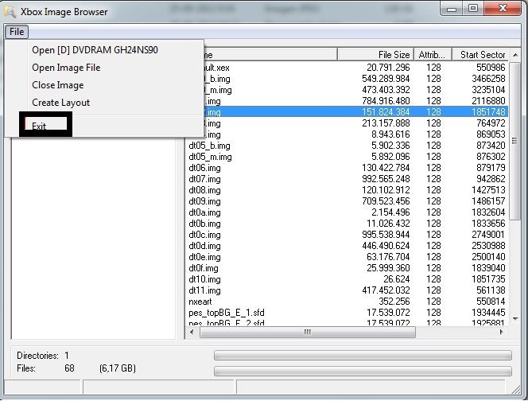Pick dt08.img in the list
Image resolution: width=528 pixels, height=401 pixels.
pyautogui.click(x=347, y=190)
